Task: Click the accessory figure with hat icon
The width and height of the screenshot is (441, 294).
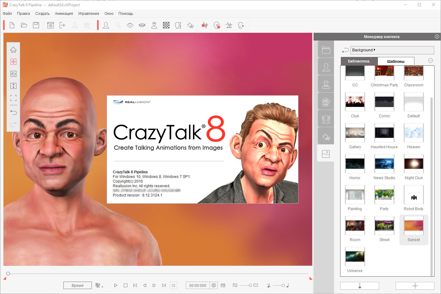Action: [154, 25]
